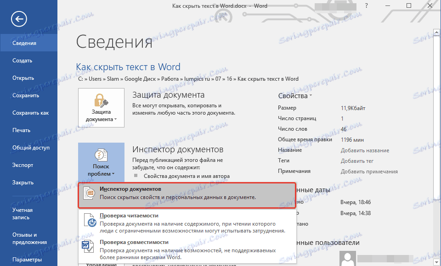
Task: Open Word help via the question mark icon
Action: [366, 6]
